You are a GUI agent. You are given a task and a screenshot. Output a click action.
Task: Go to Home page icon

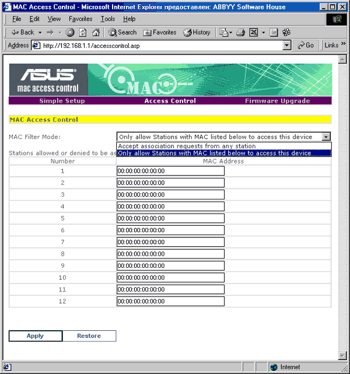[96, 32]
